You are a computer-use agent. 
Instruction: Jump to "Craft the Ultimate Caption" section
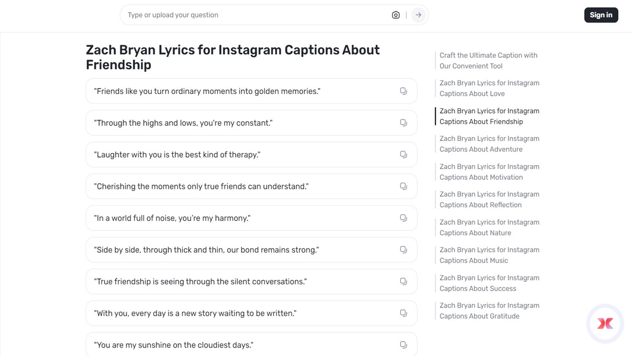(489, 60)
